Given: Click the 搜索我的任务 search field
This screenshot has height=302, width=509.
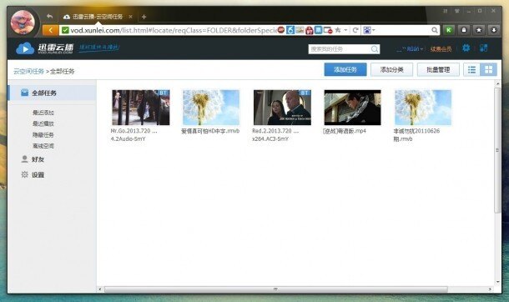Looking at the screenshot, I should 339,49.
